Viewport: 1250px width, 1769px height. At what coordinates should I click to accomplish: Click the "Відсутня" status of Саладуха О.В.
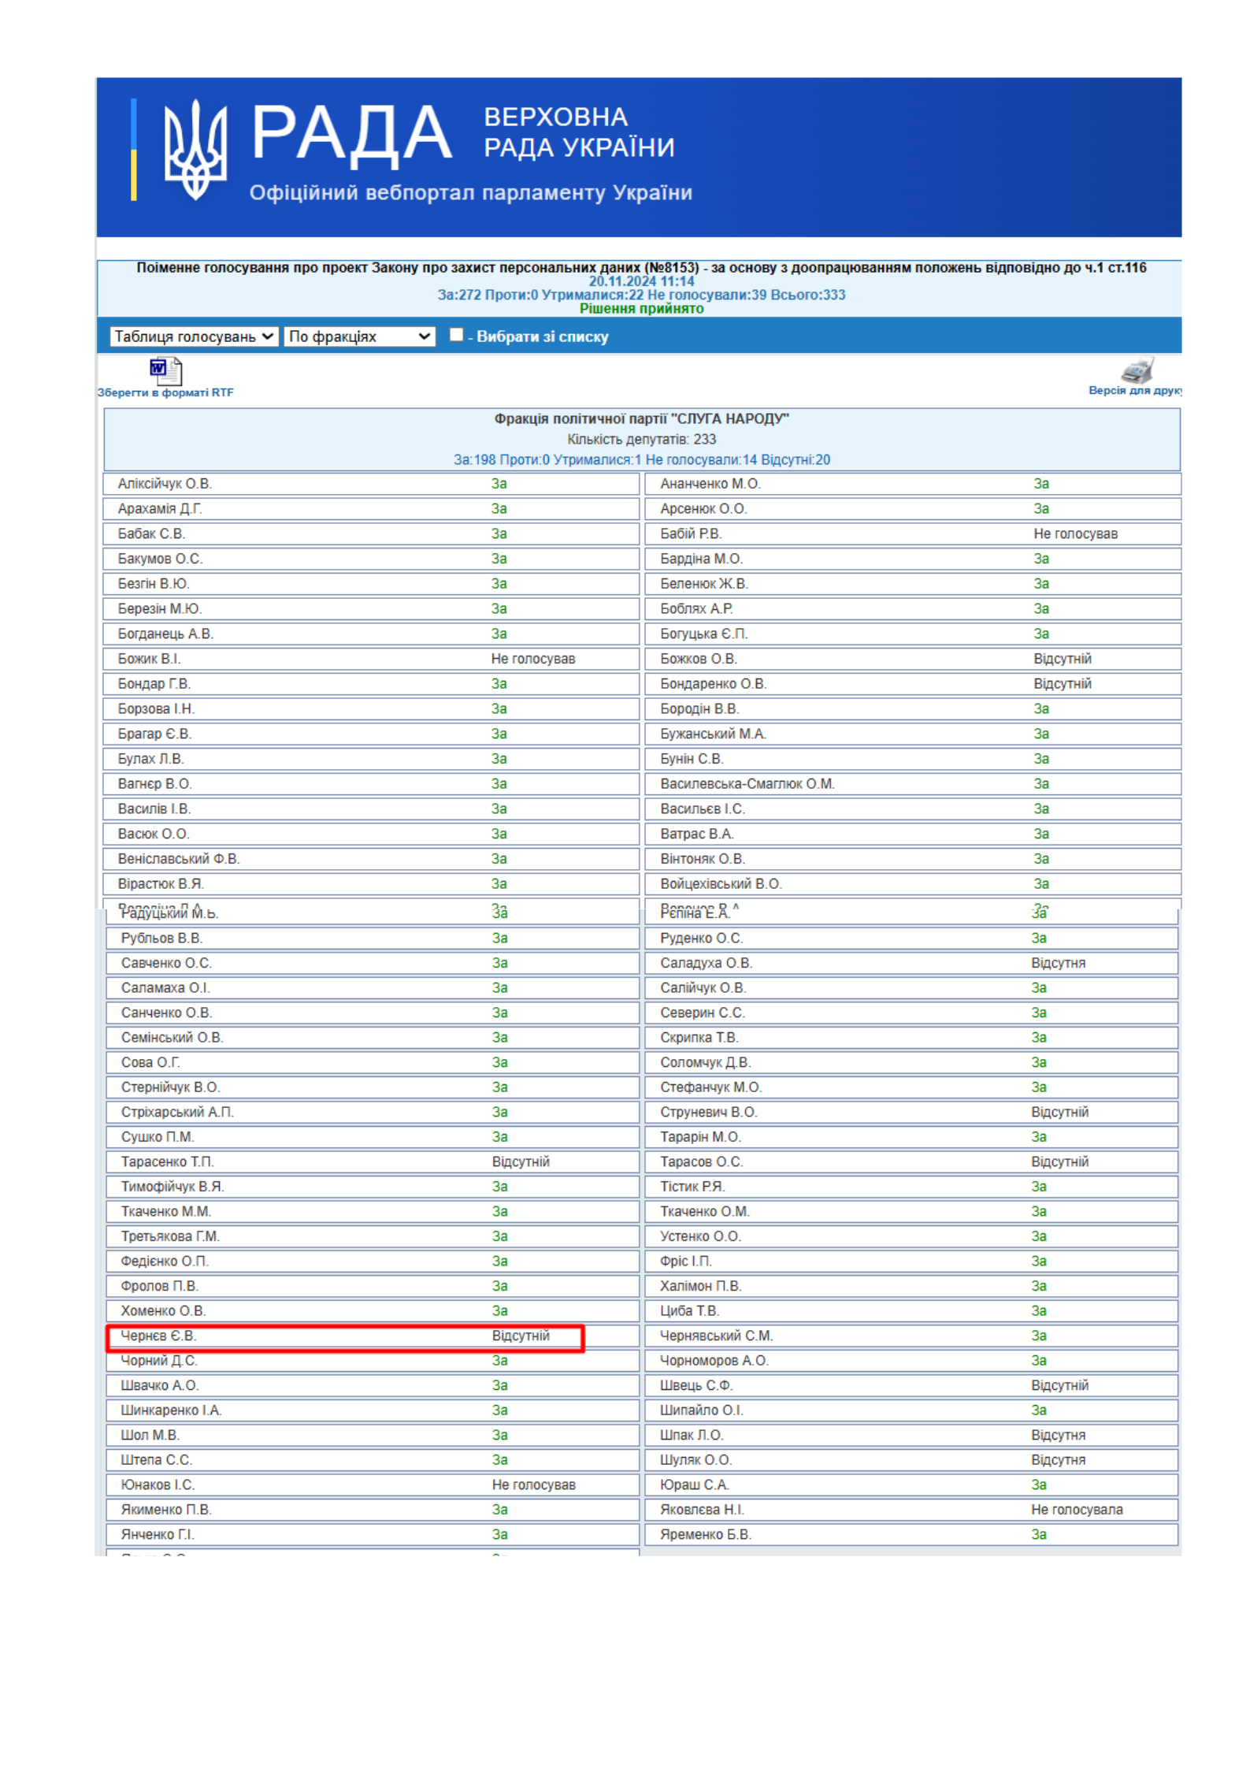pos(1058,963)
